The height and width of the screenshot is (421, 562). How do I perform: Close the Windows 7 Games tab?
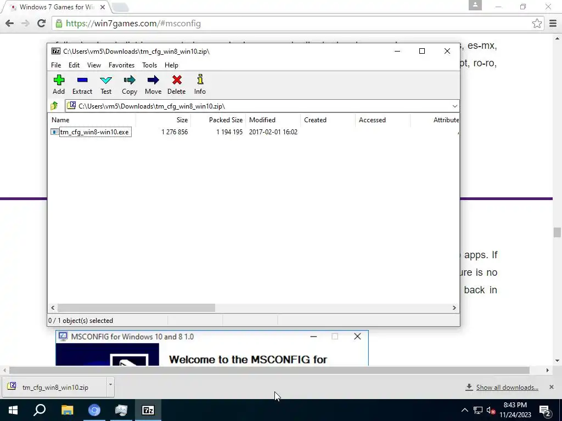tap(103, 7)
